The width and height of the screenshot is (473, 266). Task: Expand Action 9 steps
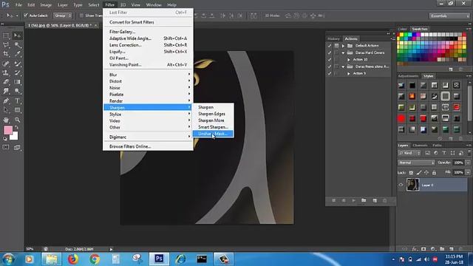click(348, 74)
